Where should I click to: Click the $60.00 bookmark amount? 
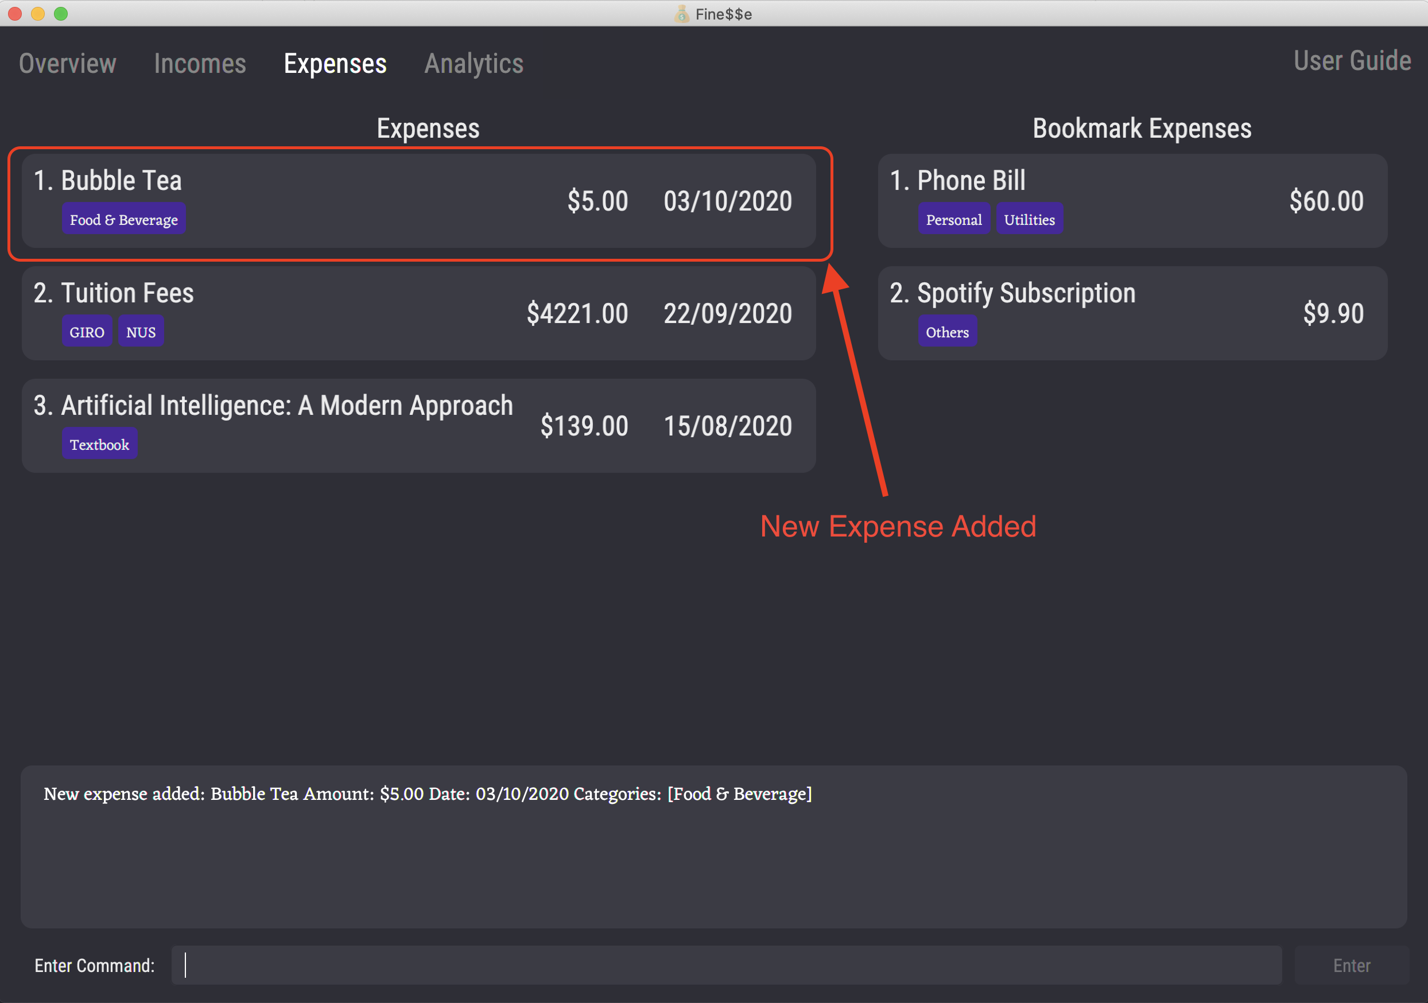[1326, 201]
